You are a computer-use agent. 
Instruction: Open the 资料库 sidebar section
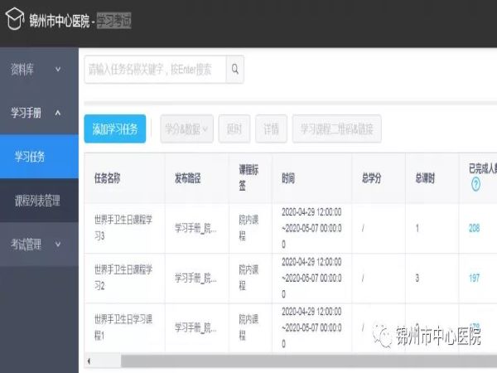39,69
